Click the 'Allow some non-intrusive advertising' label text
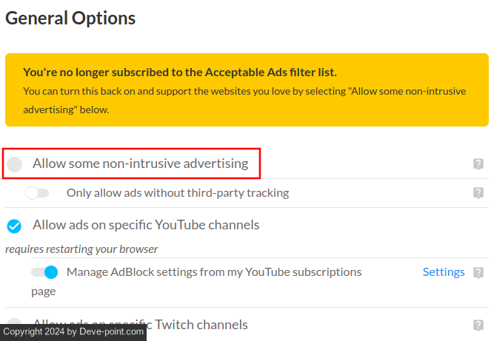 coord(140,163)
